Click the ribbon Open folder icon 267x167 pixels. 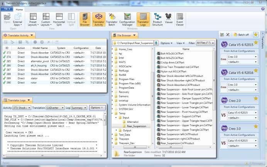[x=7, y=18]
